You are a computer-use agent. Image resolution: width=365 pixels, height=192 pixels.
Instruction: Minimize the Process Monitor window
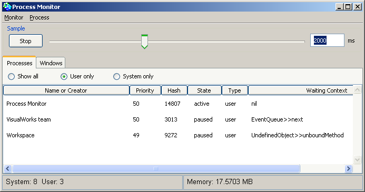click(339, 7)
